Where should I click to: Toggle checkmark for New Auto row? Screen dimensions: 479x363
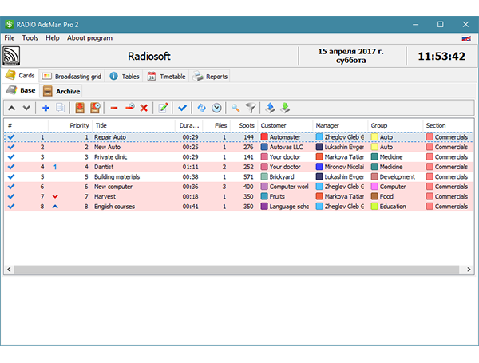[x=11, y=147]
